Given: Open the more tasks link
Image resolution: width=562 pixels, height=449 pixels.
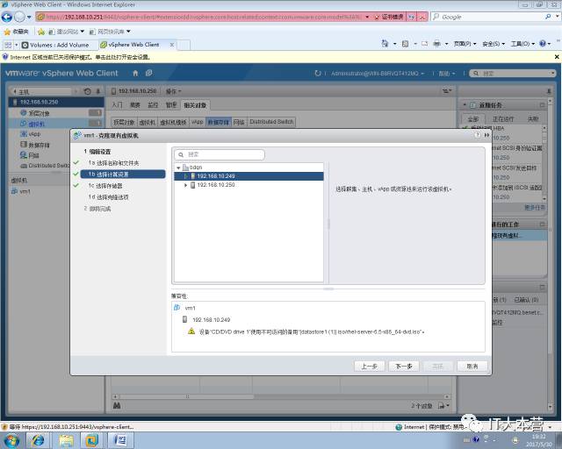Looking at the screenshot, I should [x=535, y=207].
